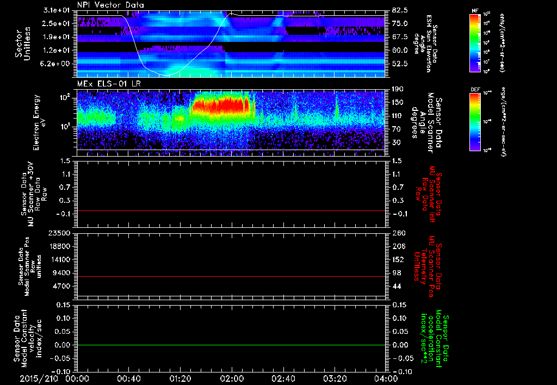The height and width of the screenshot is (385, 557).
Task: Click the red line in MU Scanner +30V panel
Action: point(231,210)
